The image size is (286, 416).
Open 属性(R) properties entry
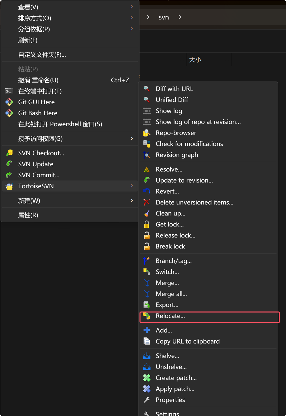click(70, 215)
